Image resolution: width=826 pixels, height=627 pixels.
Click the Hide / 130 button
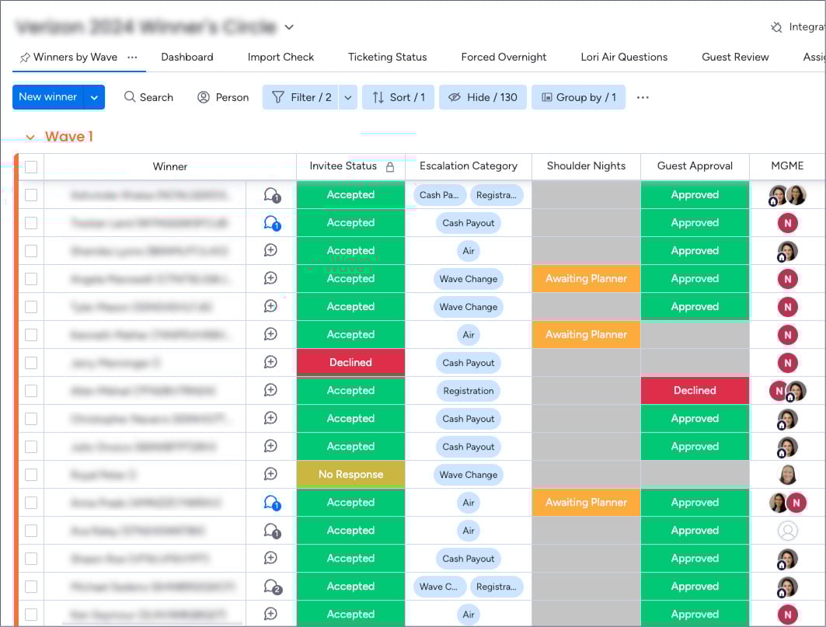pos(483,97)
